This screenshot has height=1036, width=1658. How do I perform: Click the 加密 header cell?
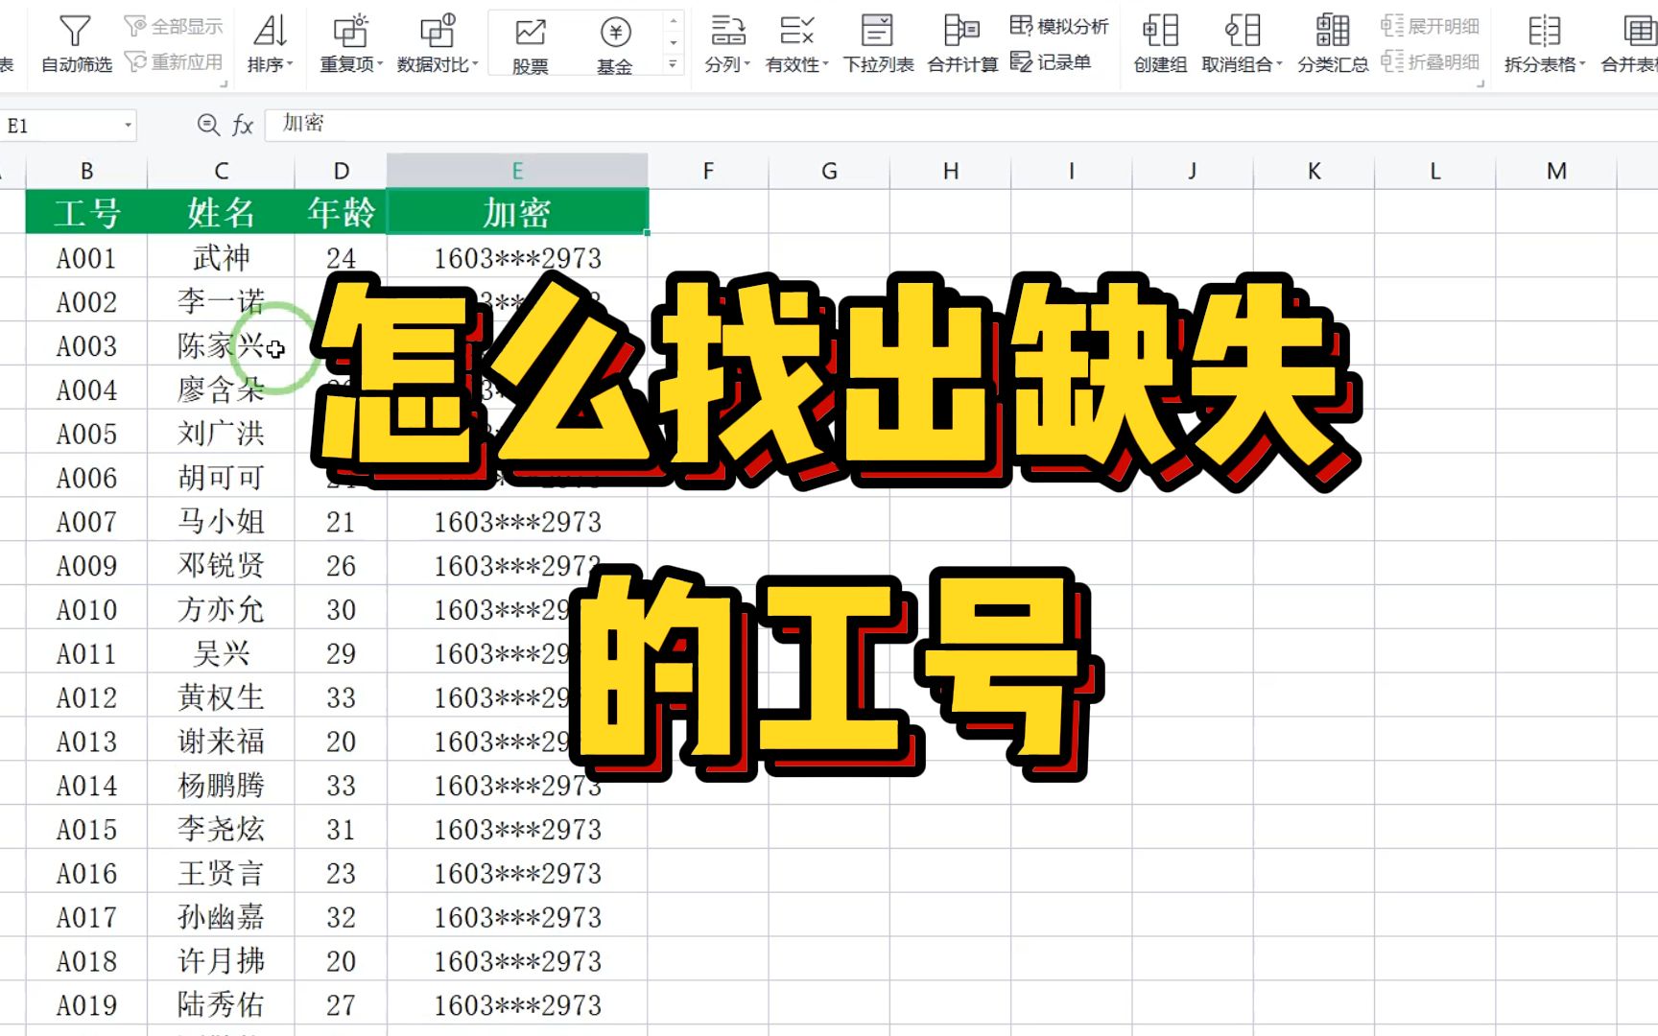click(517, 212)
